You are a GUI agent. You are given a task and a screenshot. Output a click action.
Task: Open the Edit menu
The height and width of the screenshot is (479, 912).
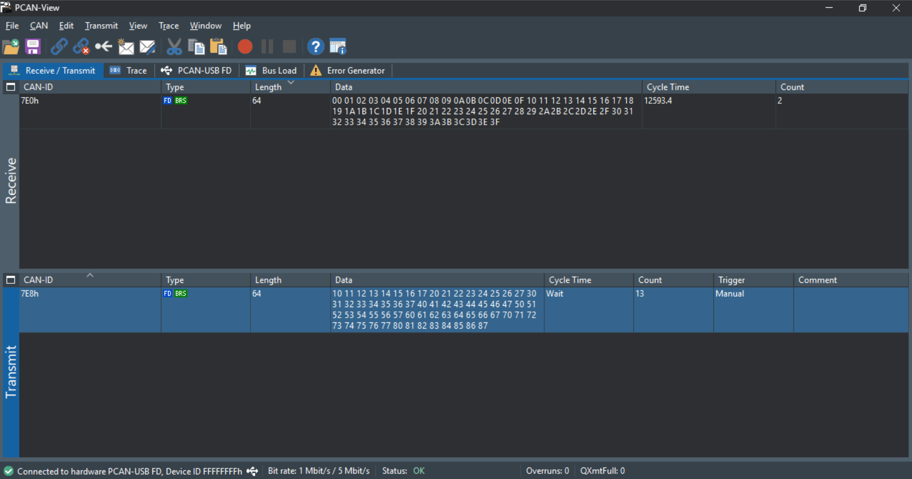(66, 26)
